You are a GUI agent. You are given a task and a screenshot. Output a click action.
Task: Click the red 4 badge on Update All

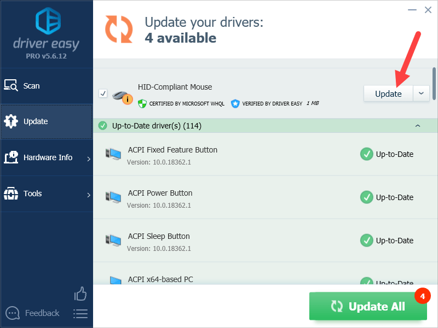point(423,296)
